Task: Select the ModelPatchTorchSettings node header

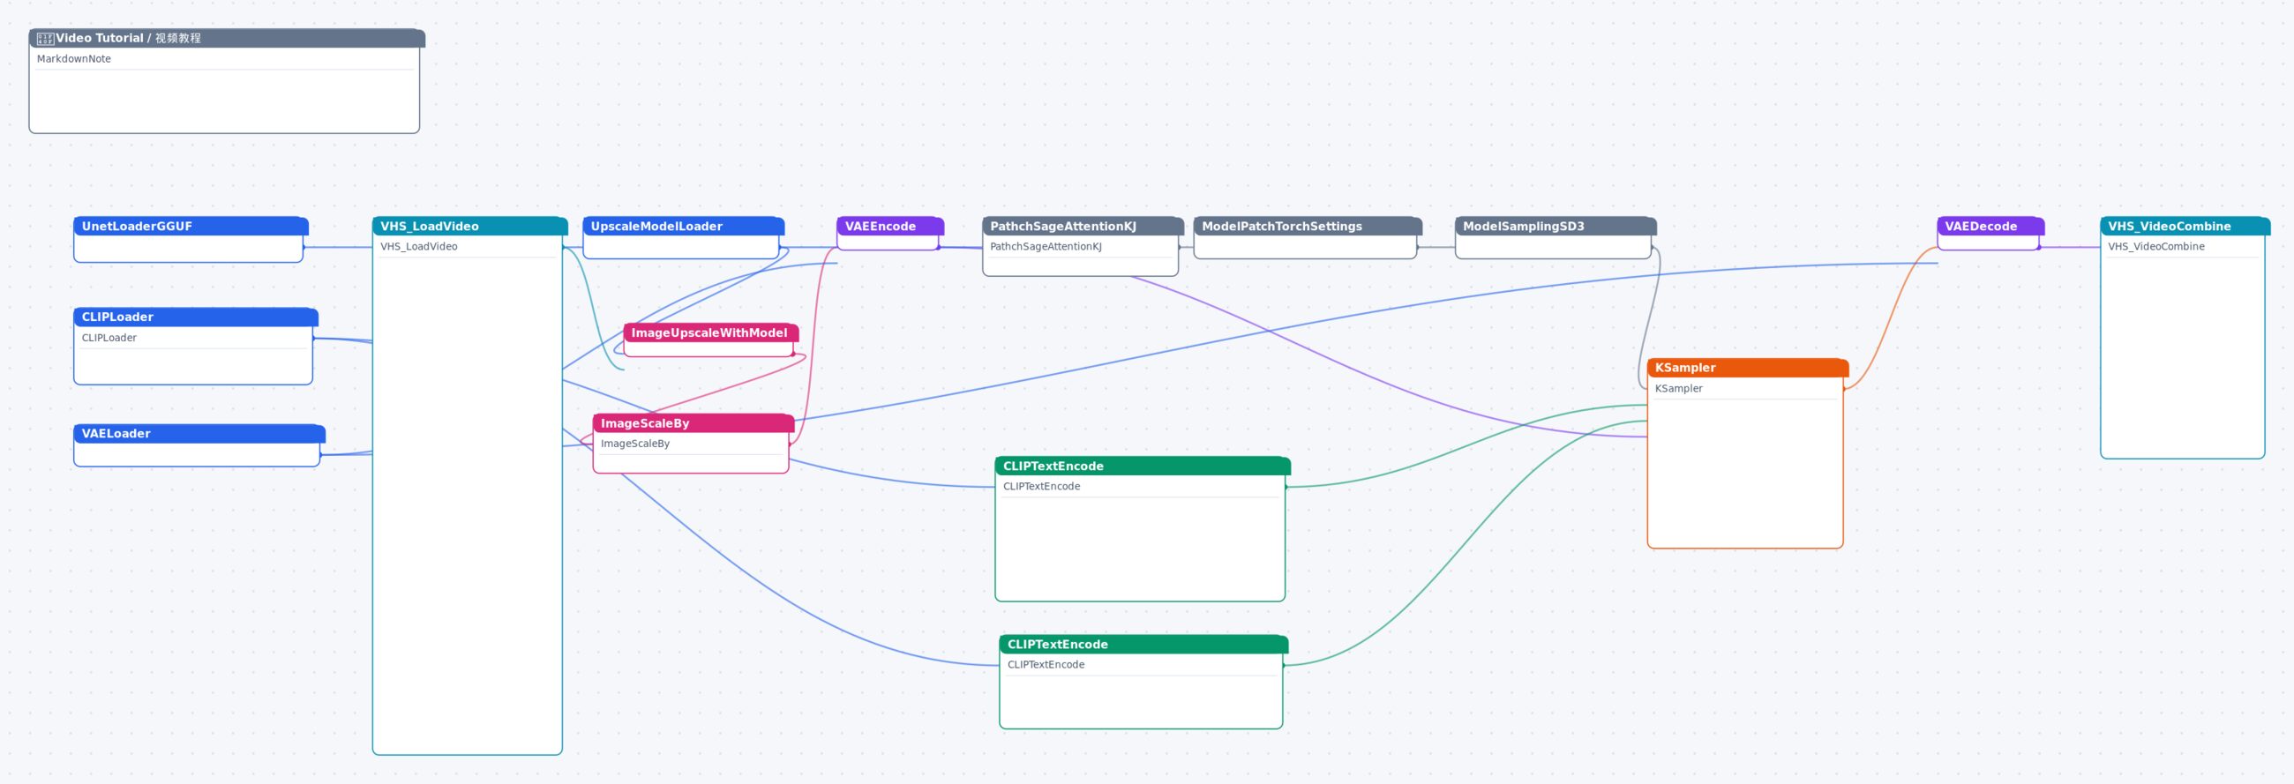Action: click(1308, 226)
